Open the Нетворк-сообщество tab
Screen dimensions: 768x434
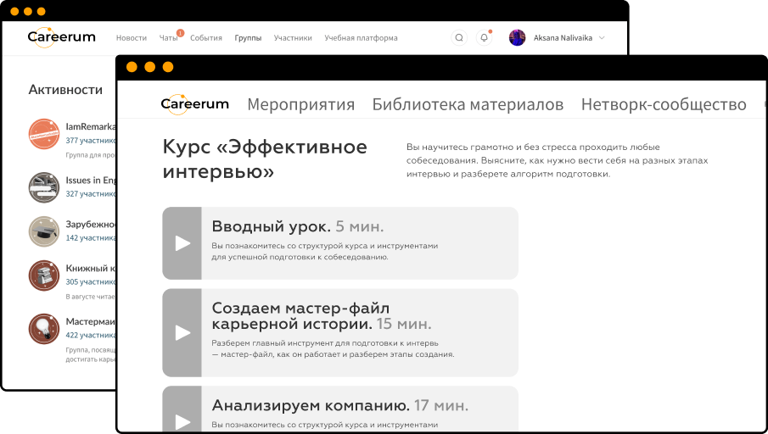(x=664, y=105)
